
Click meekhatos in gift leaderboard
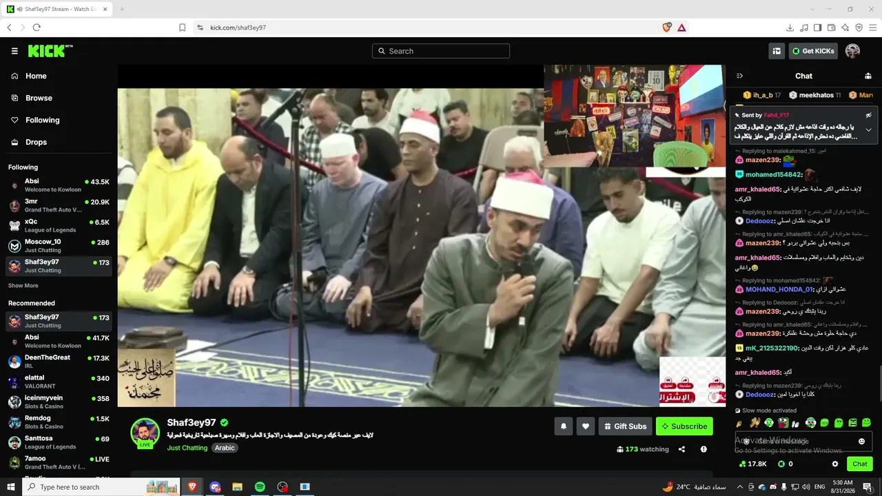click(815, 95)
